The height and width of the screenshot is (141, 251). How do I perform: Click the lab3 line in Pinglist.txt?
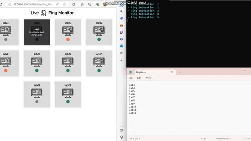tap(132, 85)
